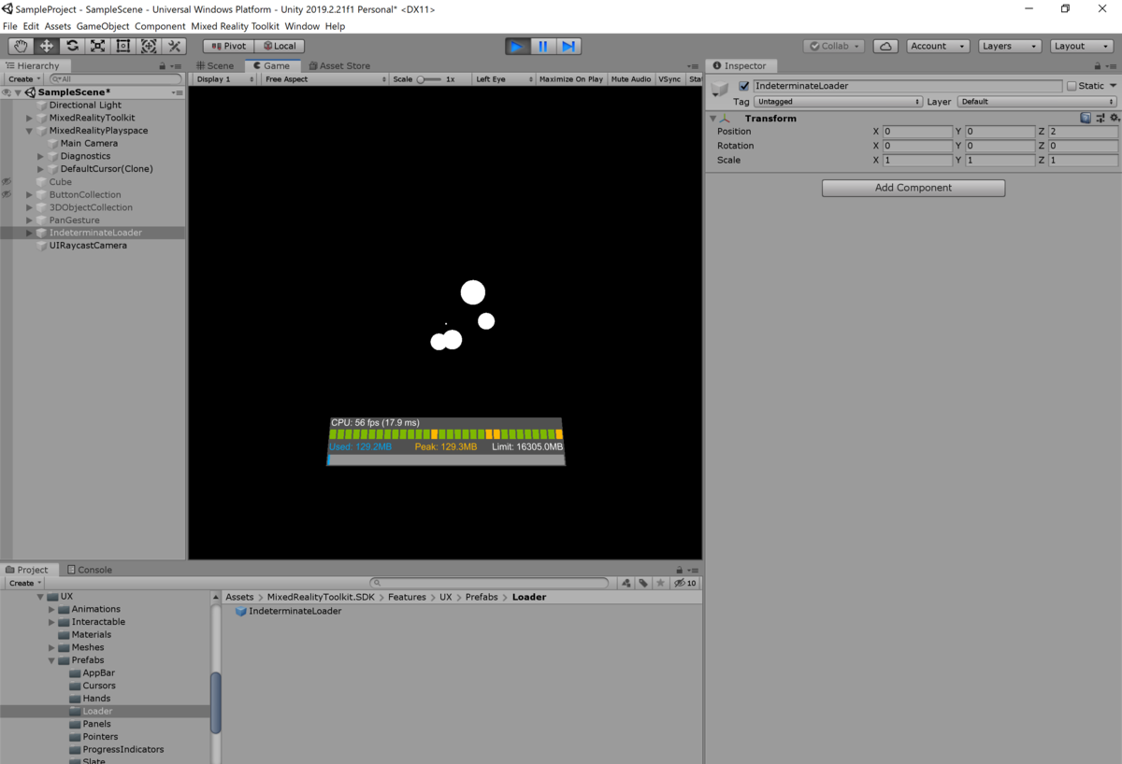Switch to the Asset Store tab
This screenshot has width=1122, height=764.
coord(339,66)
